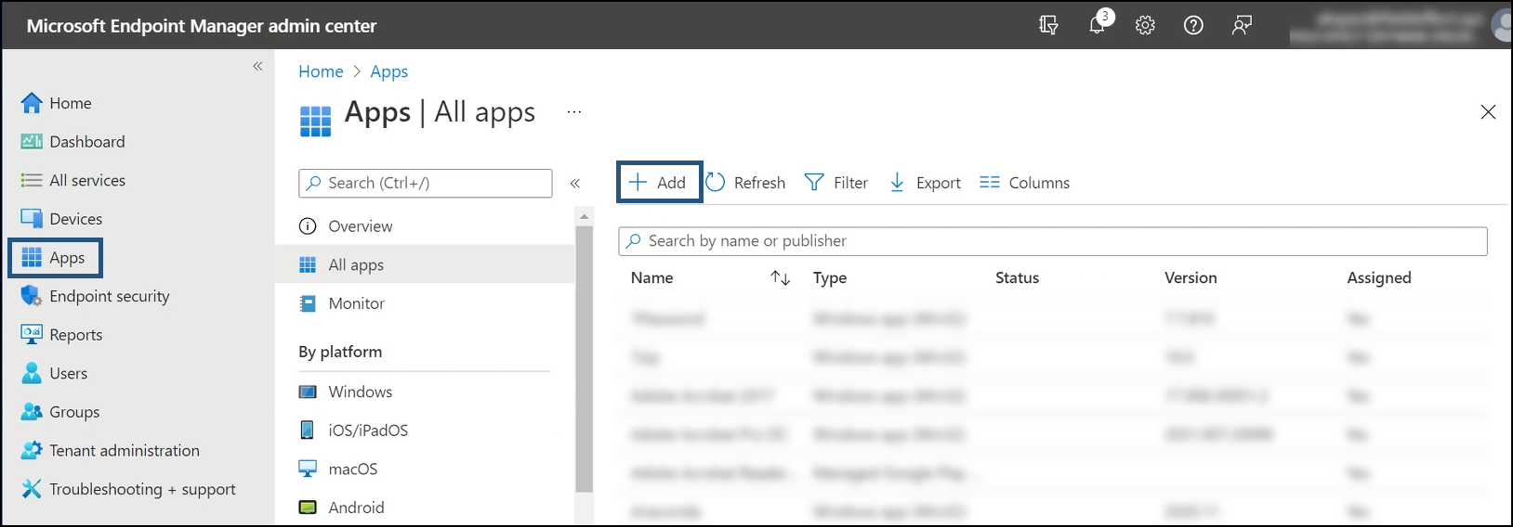
Task: Click the Home breadcrumb link
Action: pos(321,71)
